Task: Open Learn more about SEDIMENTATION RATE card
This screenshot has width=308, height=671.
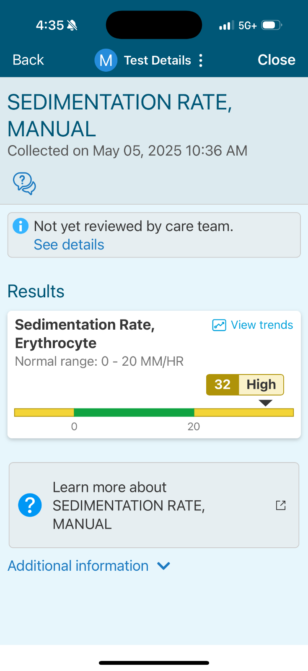Action: [154, 505]
